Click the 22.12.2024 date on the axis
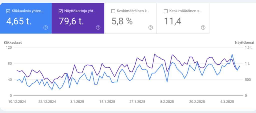 47,102
